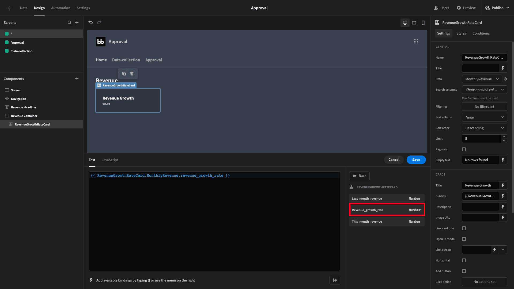Viewport: 514px width, 289px height.
Task: Delete component via trash icon
Action: [x=132, y=74]
